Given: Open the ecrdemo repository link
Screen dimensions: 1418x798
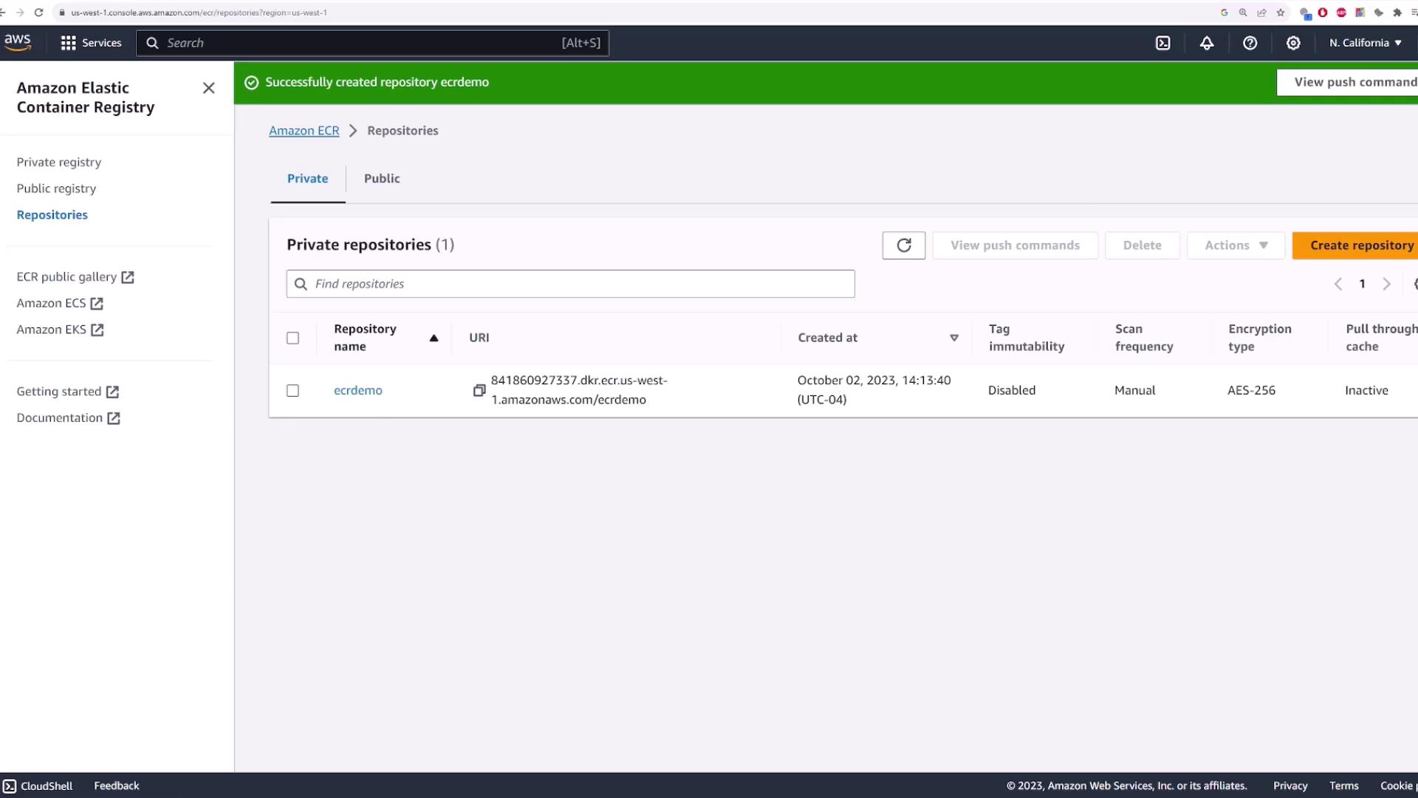Looking at the screenshot, I should (x=358, y=391).
